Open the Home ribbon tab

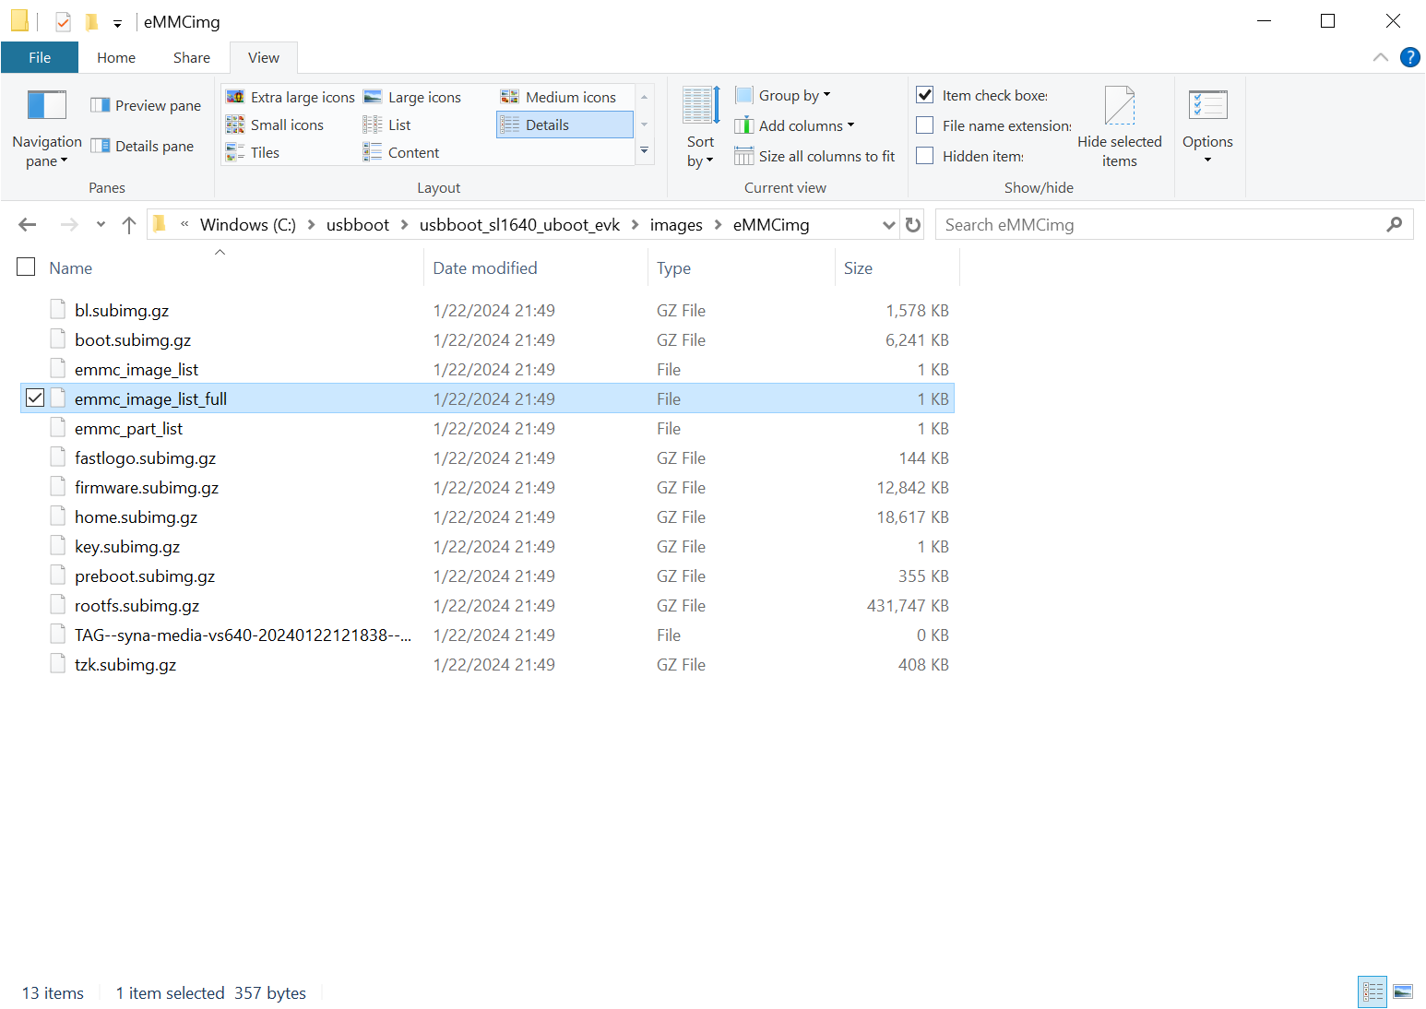tap(116, 57)
